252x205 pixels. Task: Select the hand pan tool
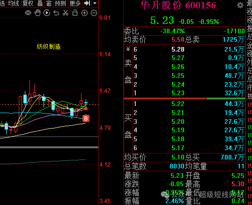pos(37,13)
